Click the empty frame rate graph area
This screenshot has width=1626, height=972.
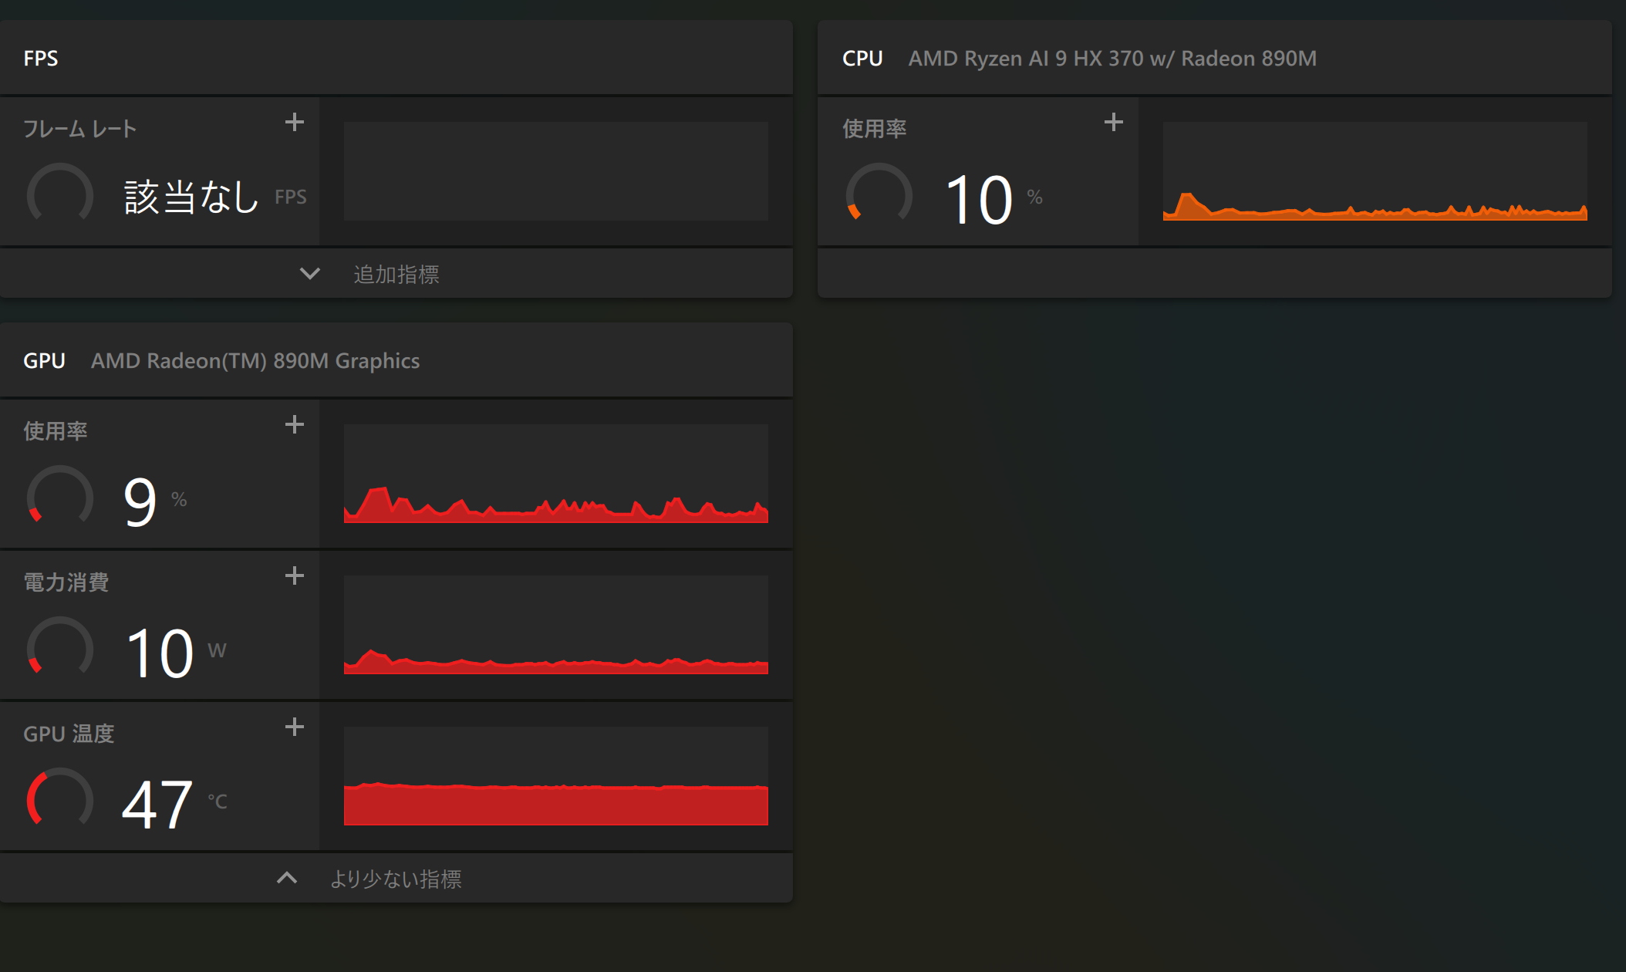pyautogui.click(x=555, y=171)
